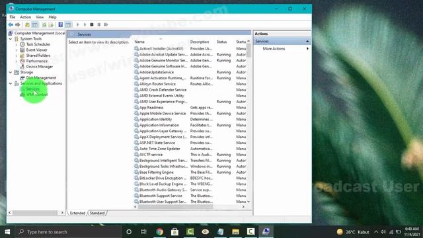Screen dimensions: 423x238
Task: Expand the Performance node
Action: 17,61
